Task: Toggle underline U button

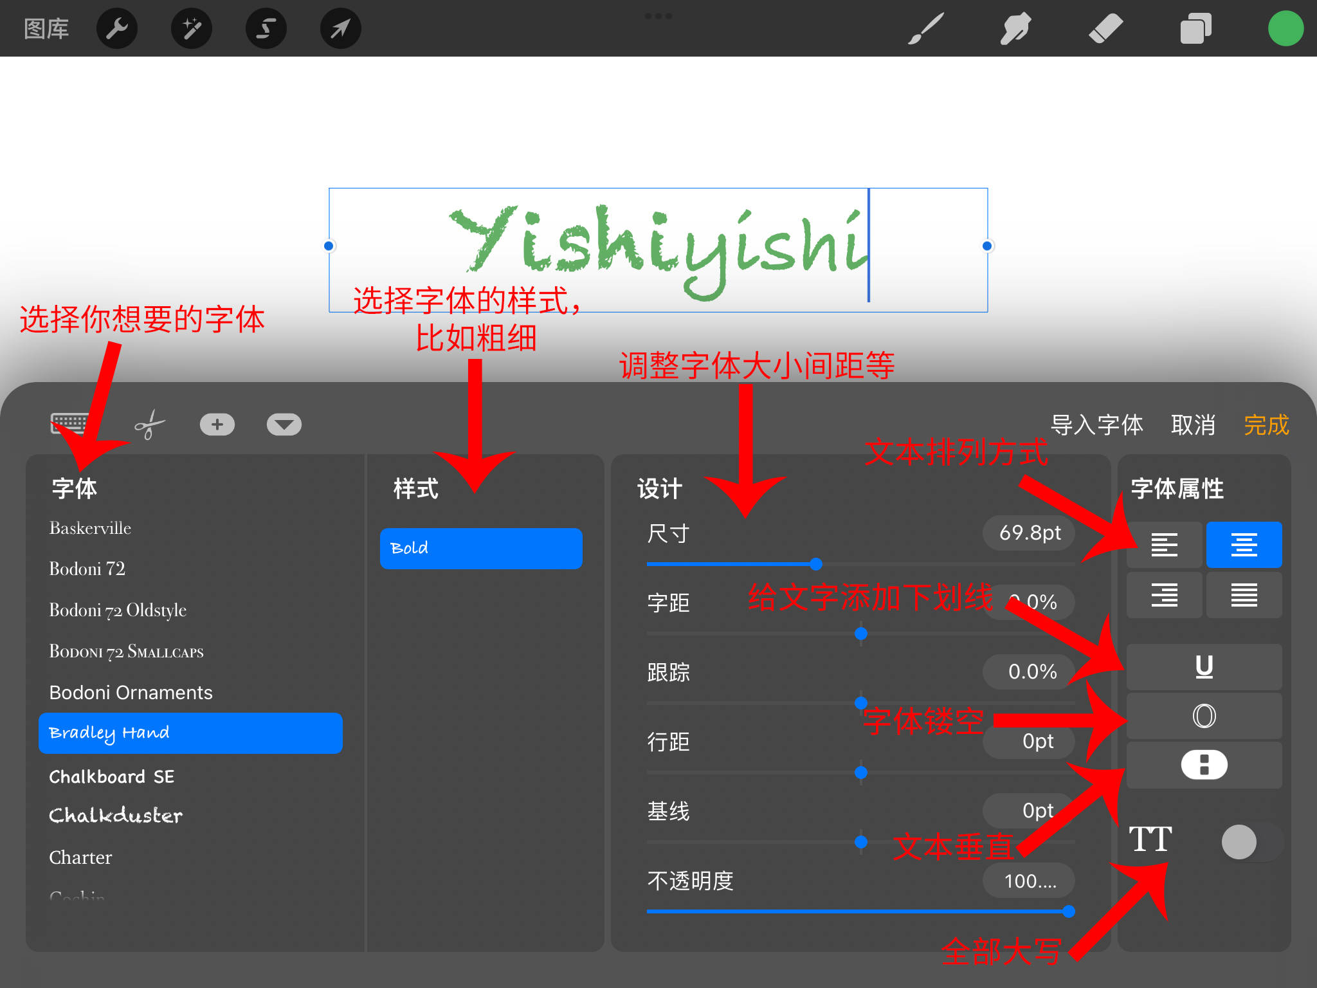Action: 1204,667
